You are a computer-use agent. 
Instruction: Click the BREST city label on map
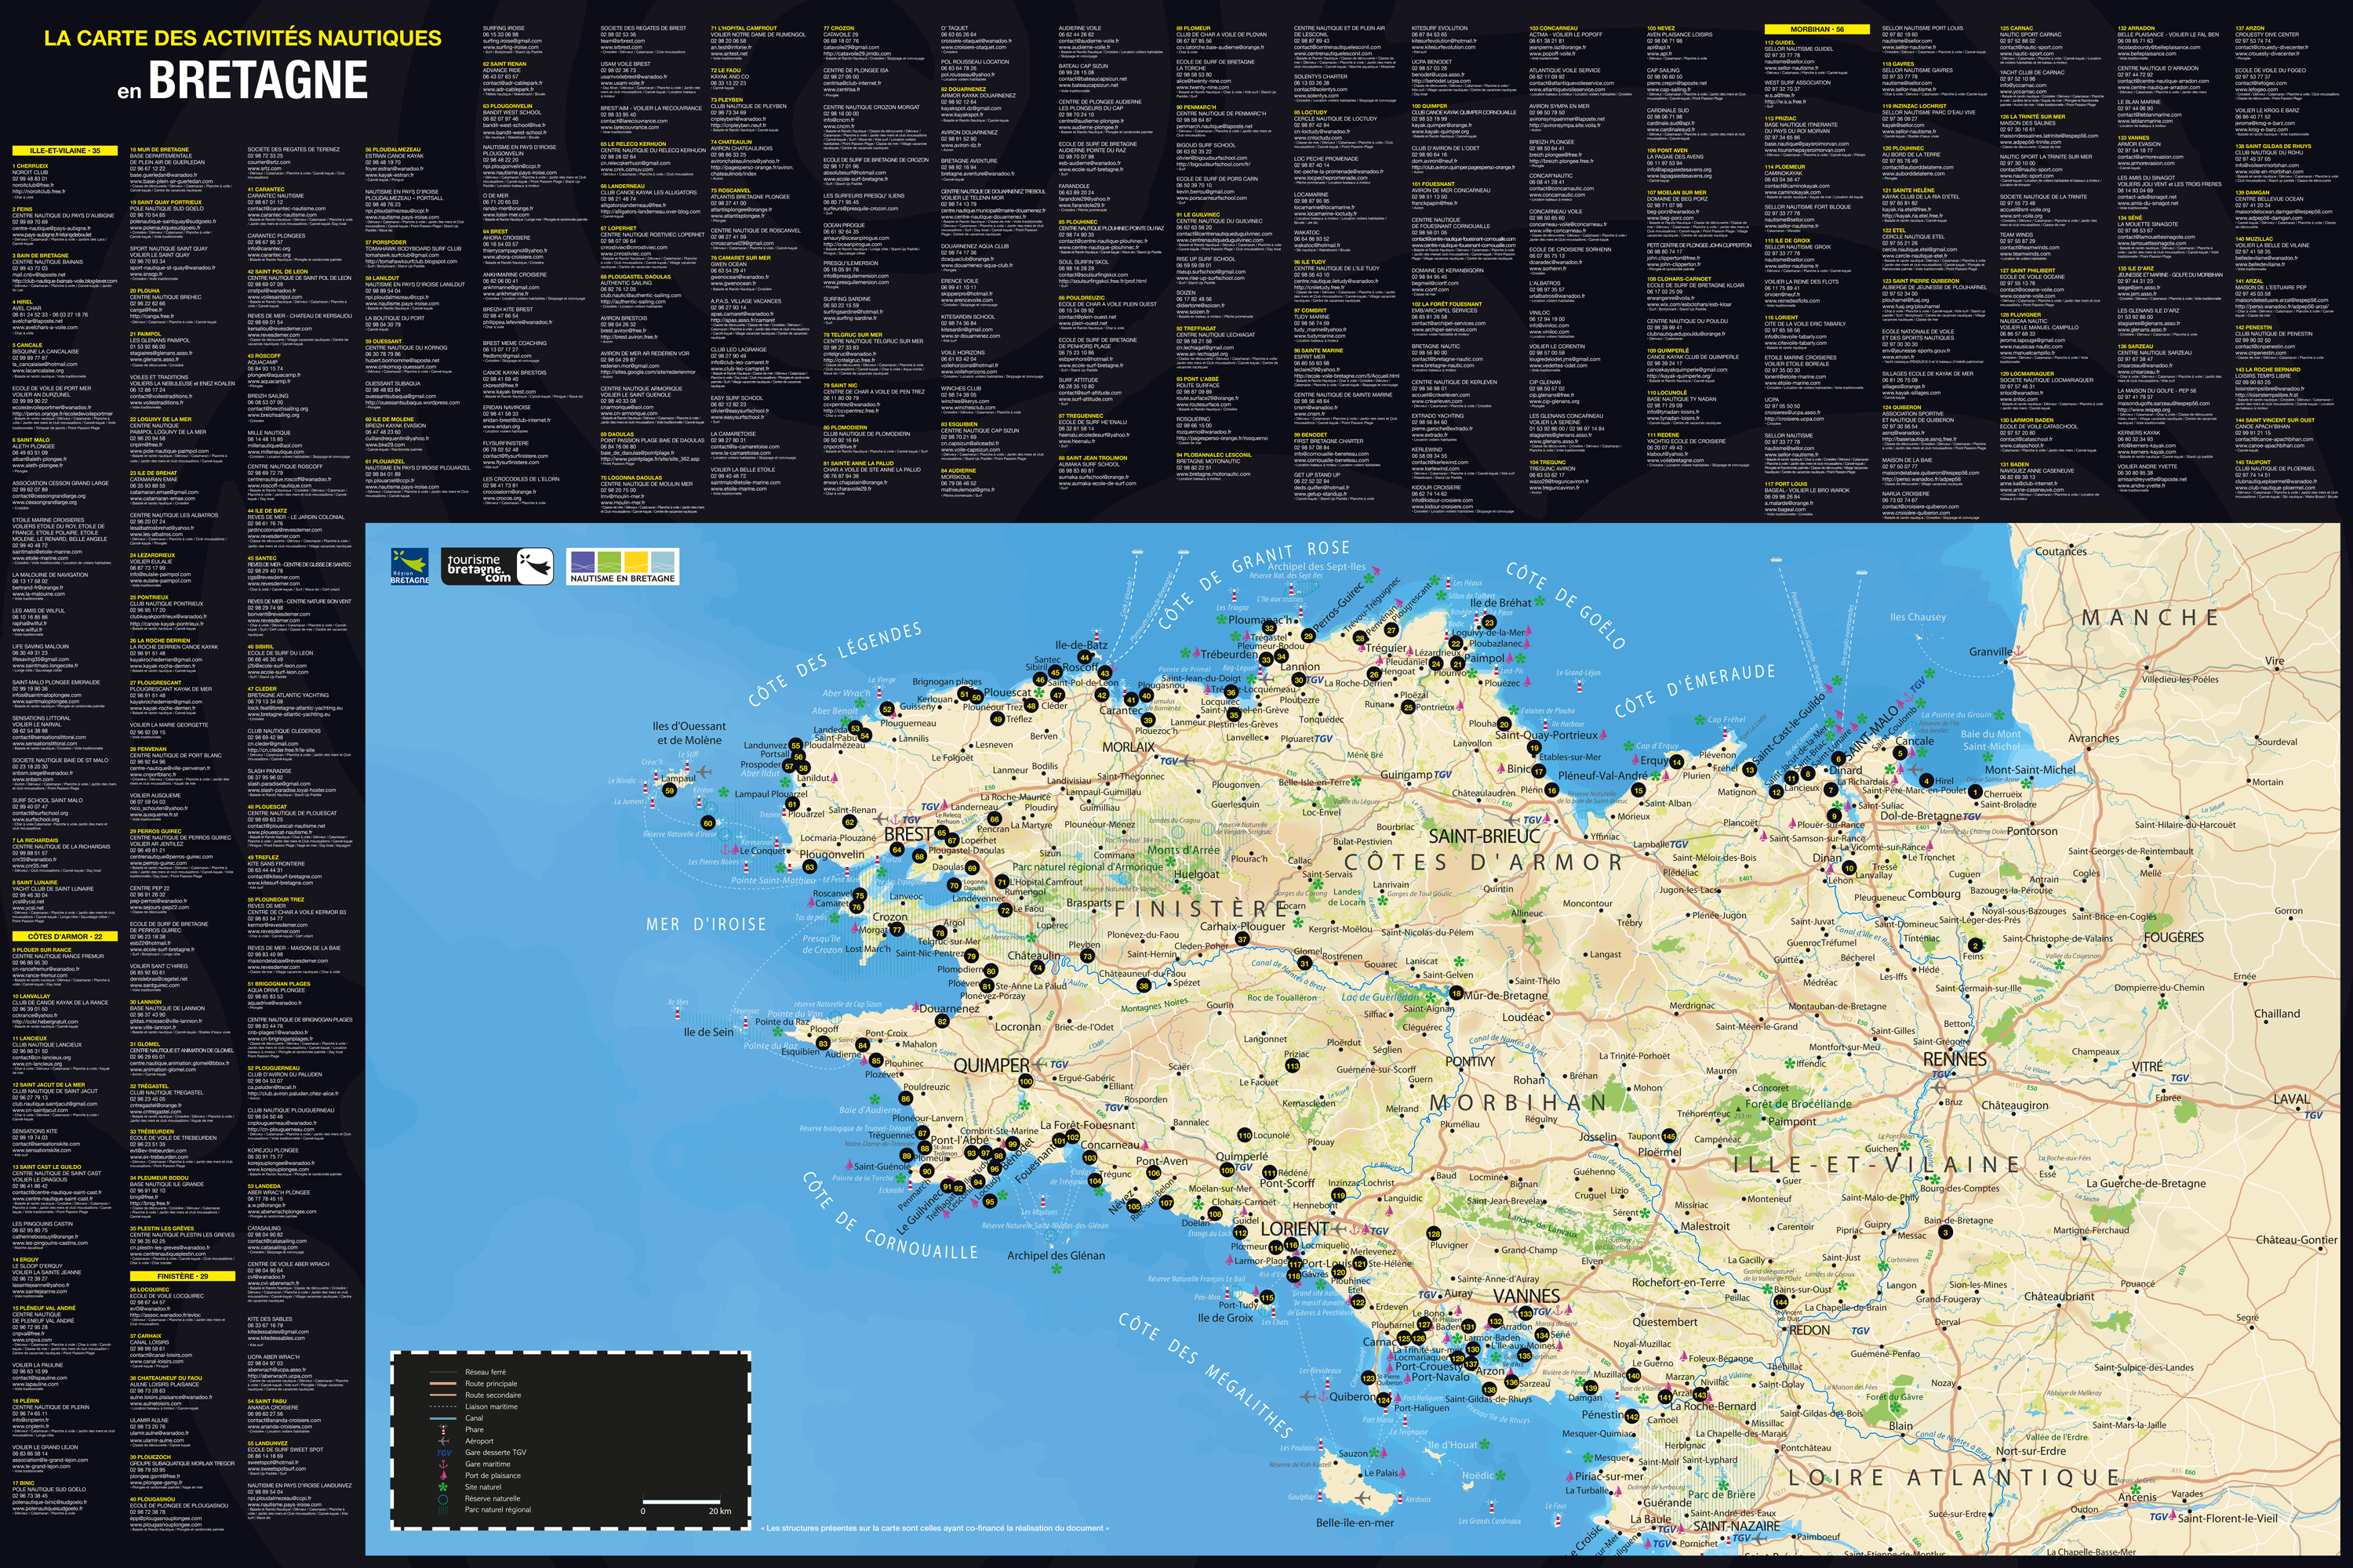908,833
